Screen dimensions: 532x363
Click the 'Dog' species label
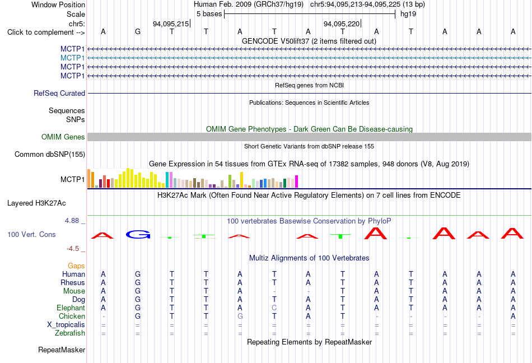78,300
